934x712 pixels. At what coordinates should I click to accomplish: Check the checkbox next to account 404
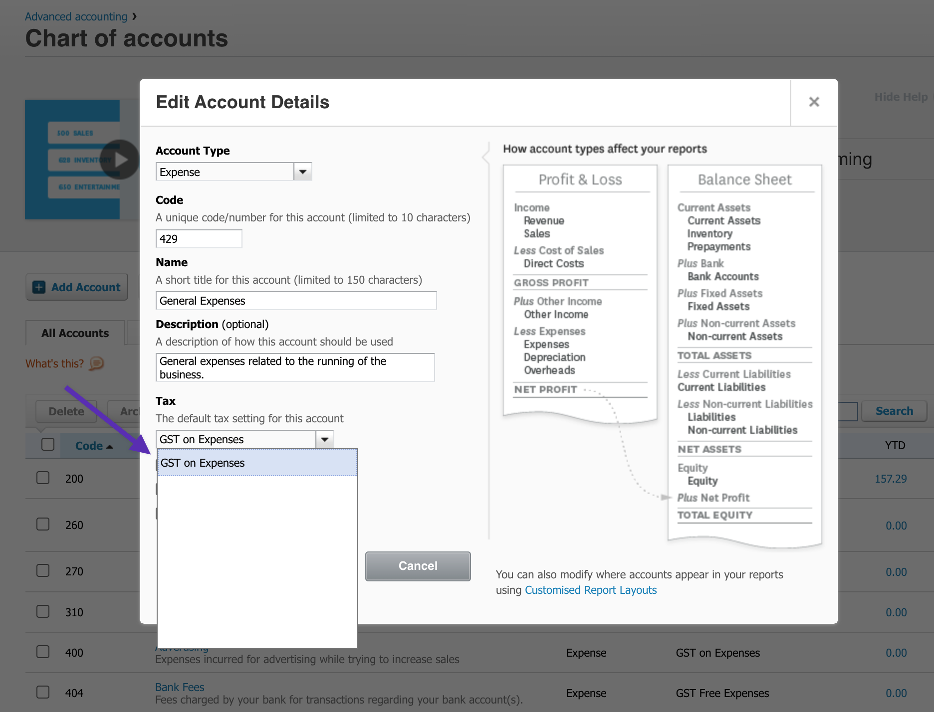coord(43,692)
